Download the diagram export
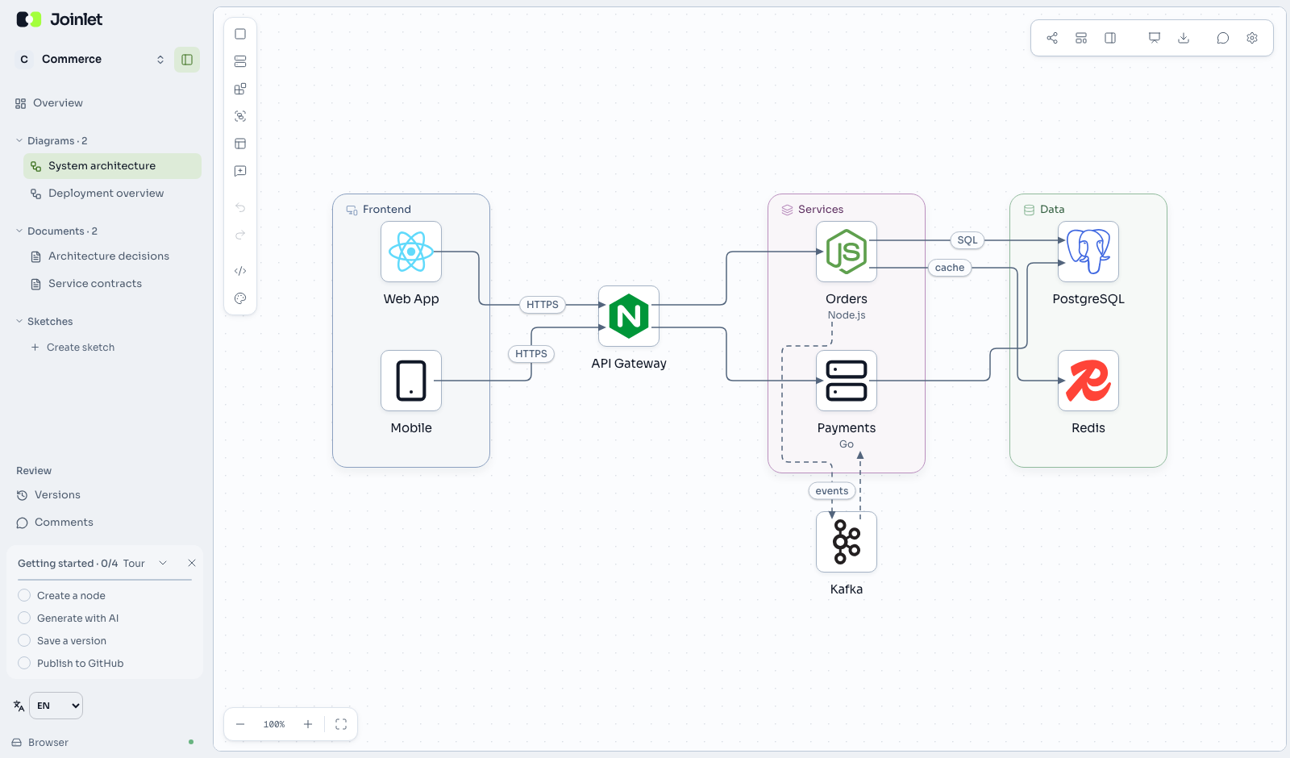Viewport: 1290px width, 758px height. point(1184,38)
